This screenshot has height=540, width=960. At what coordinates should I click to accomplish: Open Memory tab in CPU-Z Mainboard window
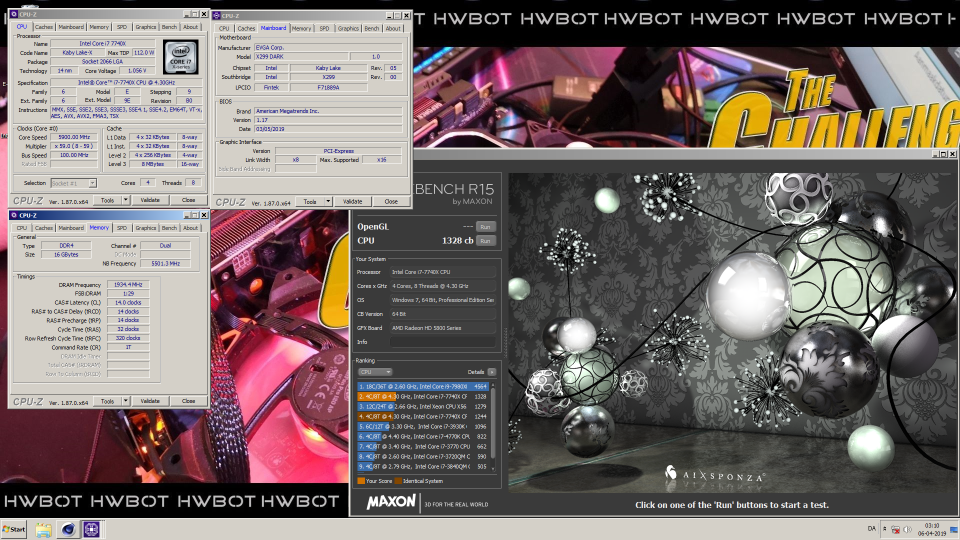301,28
